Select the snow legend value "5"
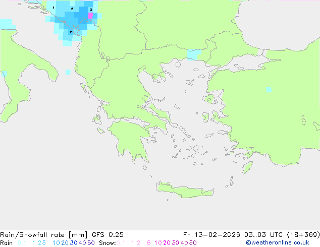 pos(149,243)
